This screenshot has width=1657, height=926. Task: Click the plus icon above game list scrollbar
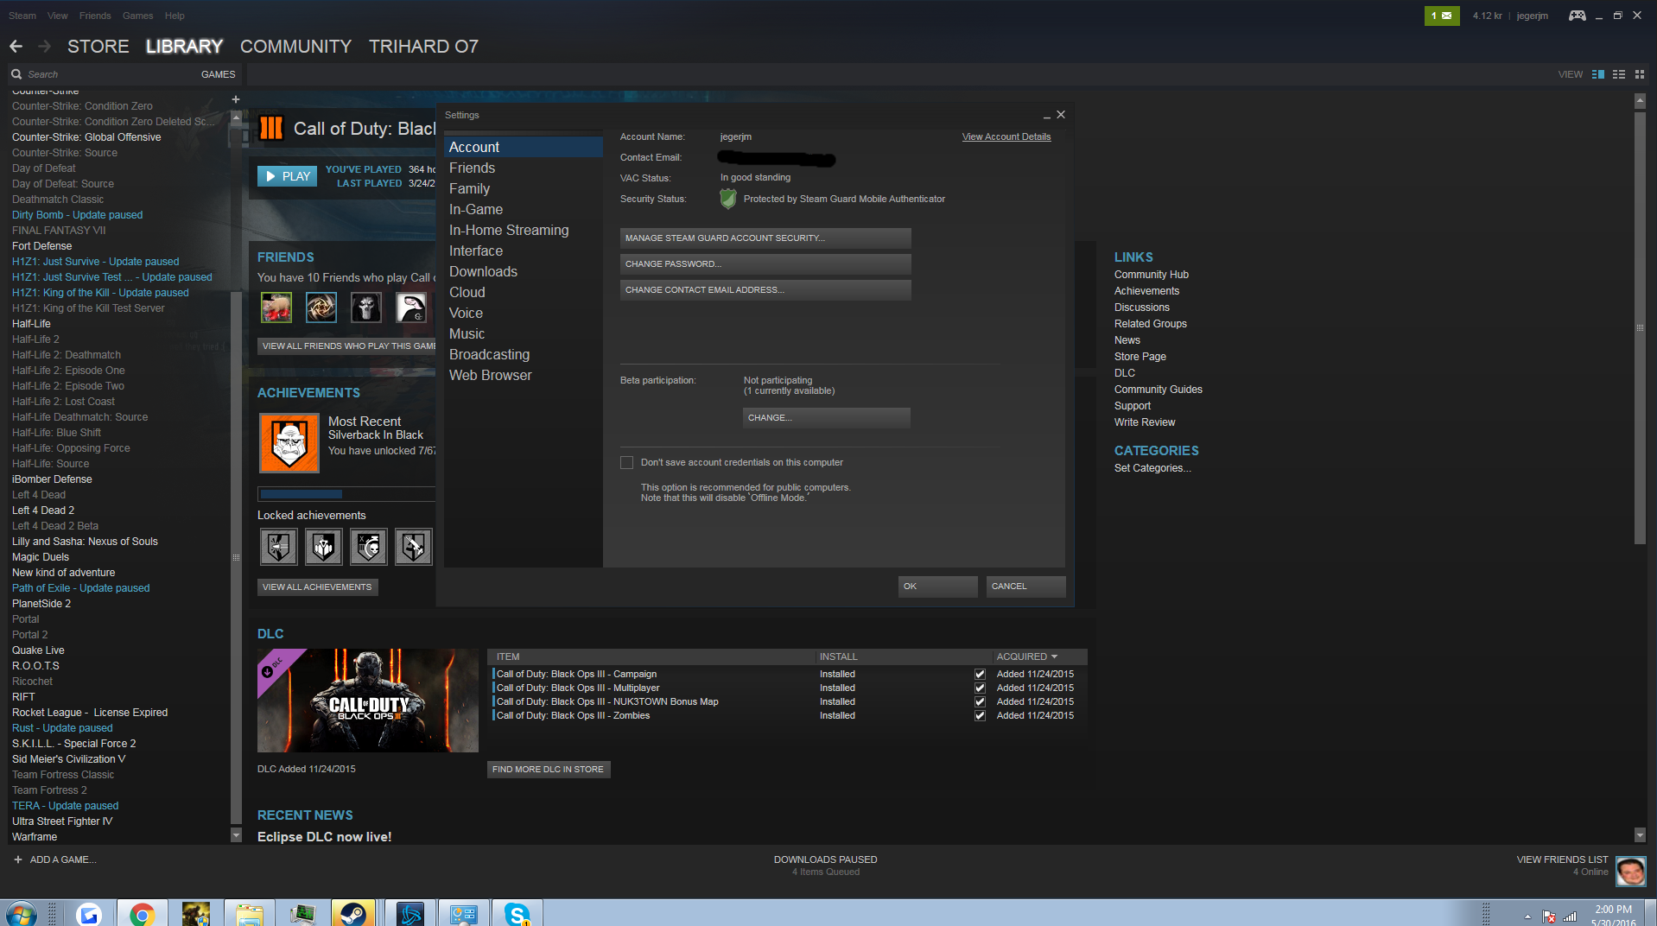click(x=236, y=99)
